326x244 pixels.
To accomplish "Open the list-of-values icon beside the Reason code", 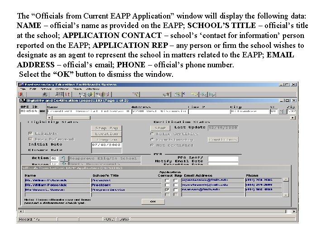I will click(64, 164).
